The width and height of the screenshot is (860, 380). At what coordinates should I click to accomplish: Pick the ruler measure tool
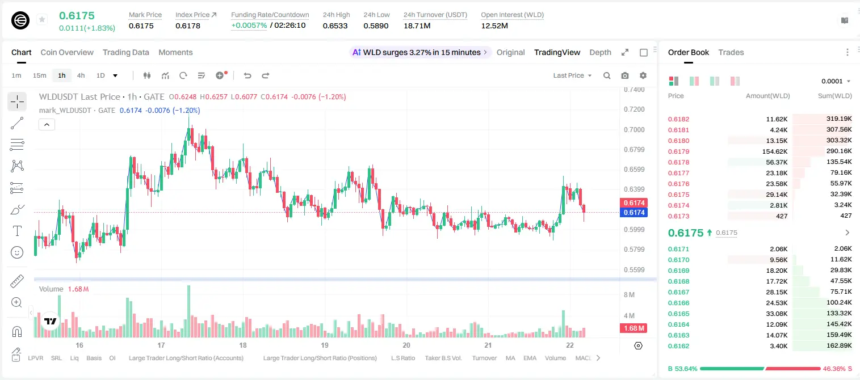tap(17, 281)
